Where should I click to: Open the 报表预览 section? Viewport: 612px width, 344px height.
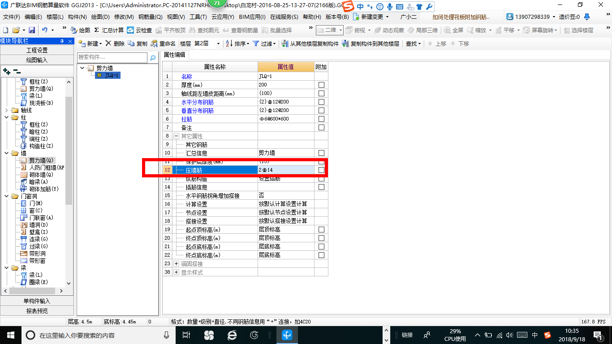tap(37, 311)
